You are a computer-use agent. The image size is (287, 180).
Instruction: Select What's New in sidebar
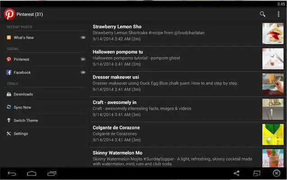[46, 38]
